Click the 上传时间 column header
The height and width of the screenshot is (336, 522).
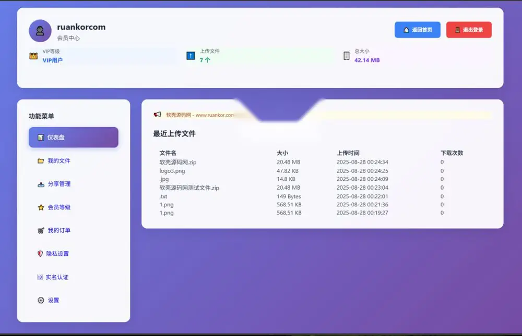point(348,153)
